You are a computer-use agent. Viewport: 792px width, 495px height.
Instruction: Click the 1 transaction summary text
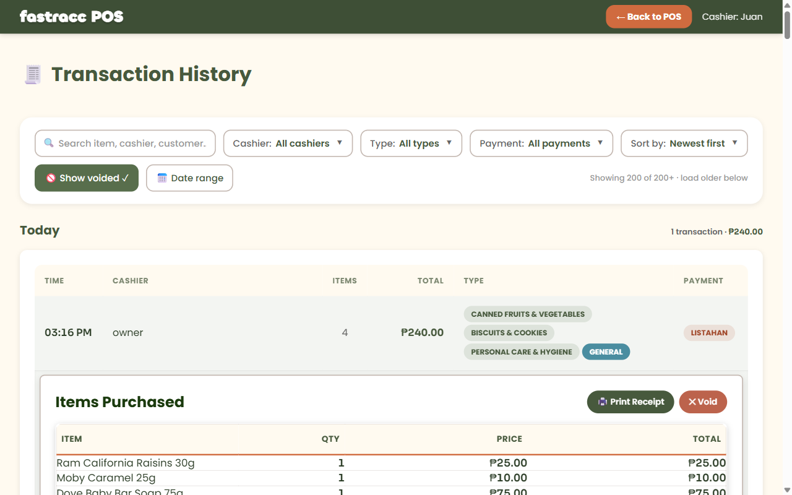pos(717,232)
